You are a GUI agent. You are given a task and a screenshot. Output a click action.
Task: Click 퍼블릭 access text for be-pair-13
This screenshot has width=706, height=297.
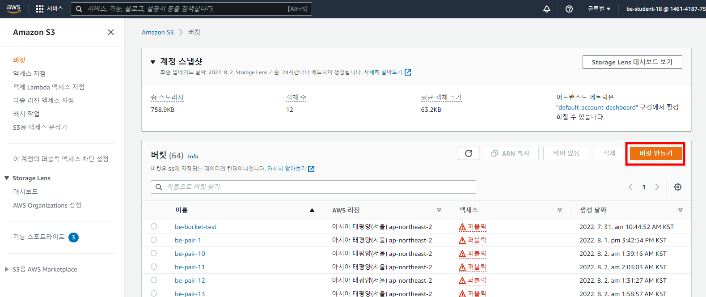477,293
